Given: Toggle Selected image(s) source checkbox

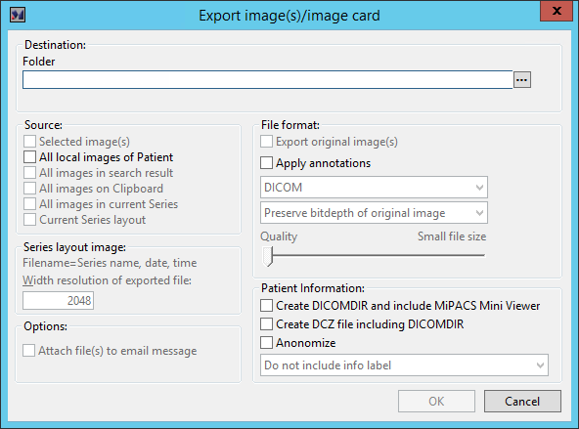Looking at the screenshot, I should click(x=29, y=142).
